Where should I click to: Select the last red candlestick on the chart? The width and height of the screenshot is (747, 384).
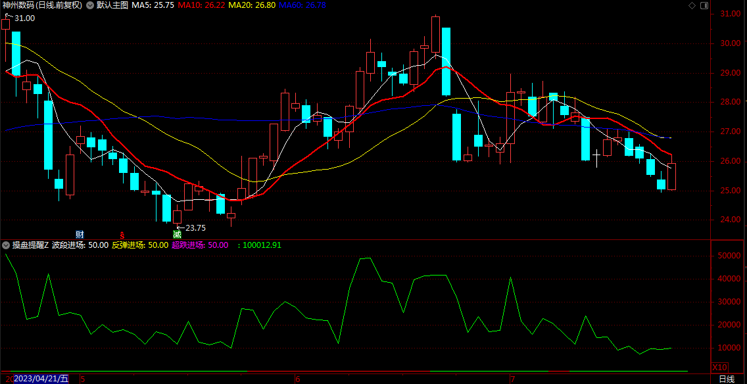(672, 176)
